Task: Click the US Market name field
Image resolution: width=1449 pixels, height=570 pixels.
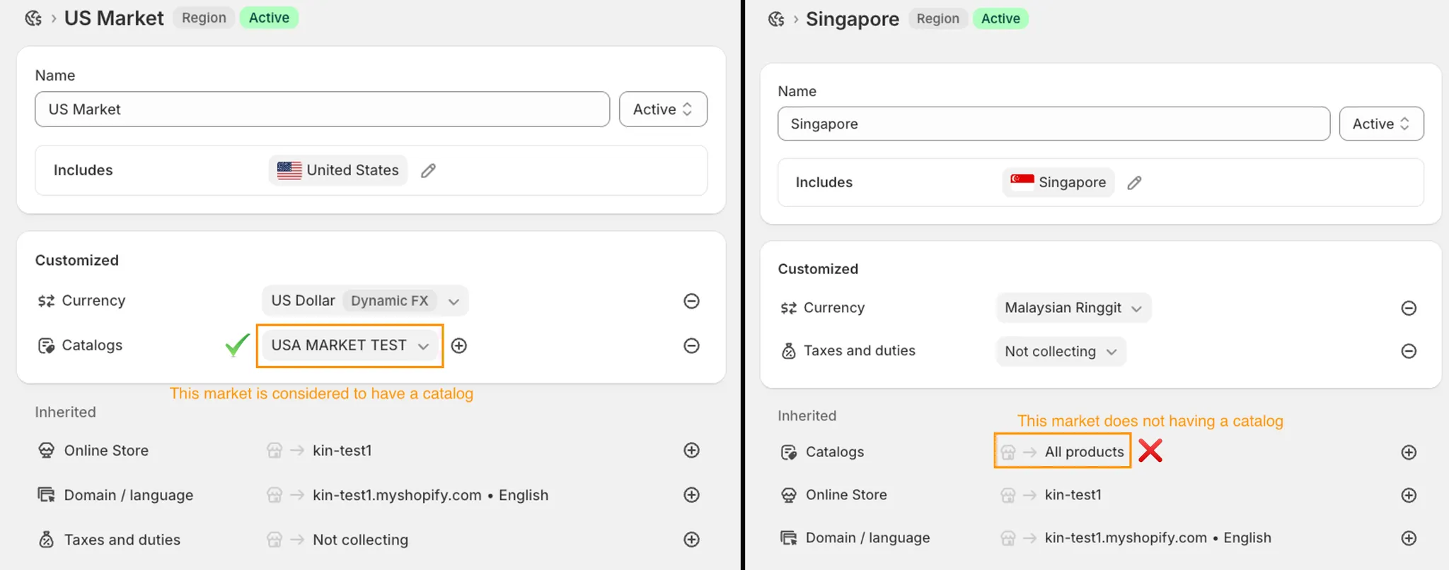Action: pyautogui.click(x=322, y=109)
